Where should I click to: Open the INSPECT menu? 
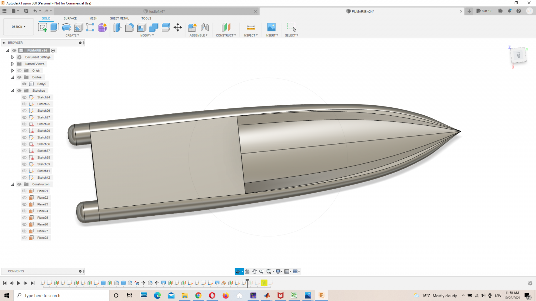(251, 35)
